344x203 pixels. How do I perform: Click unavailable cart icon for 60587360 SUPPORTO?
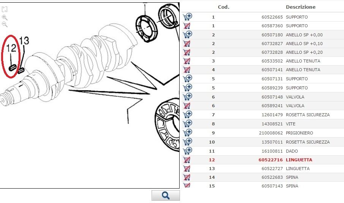[187, 26]
